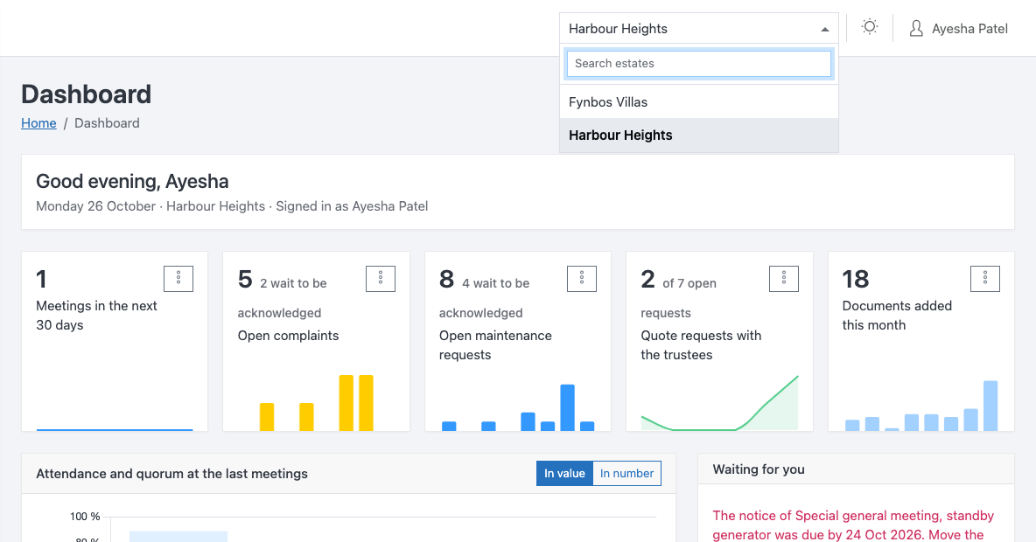Open the options menu on Open maintenance requests card
This screenshot has height=542, width=1036.
click(582, 279)
